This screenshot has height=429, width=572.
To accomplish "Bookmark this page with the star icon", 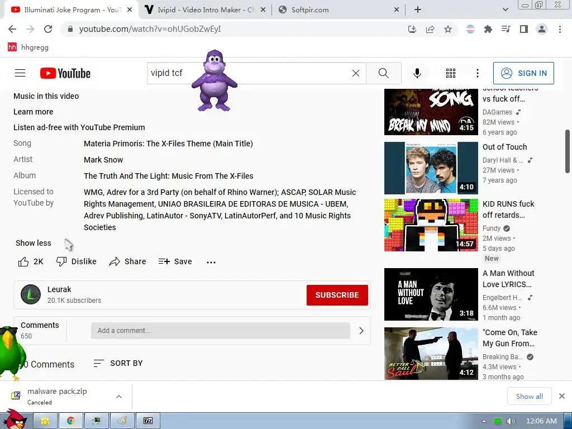I will (x=448, y=29).
